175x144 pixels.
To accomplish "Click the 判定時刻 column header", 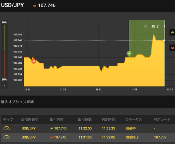I will click(x=108, y=120).
